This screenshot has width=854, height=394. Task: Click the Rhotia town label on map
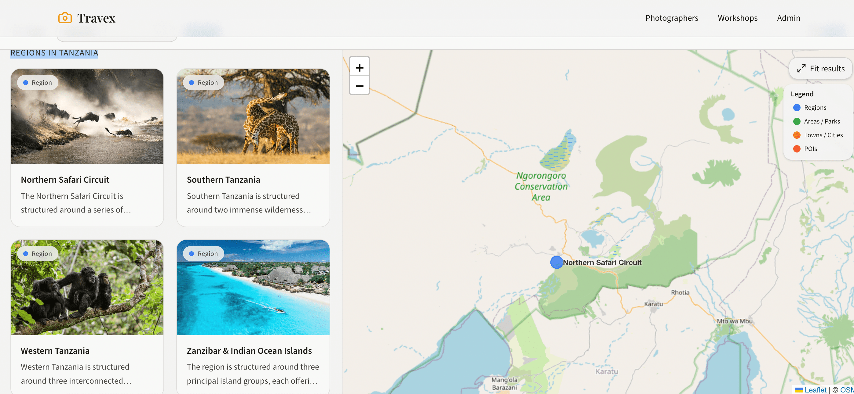(680, 292)
